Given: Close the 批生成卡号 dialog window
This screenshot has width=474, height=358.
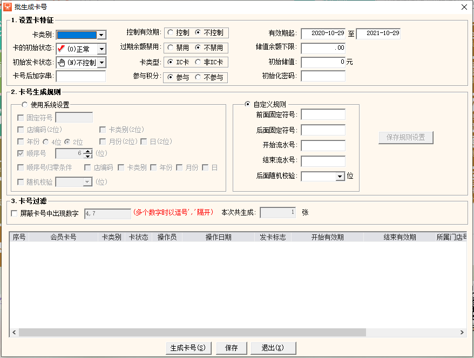Looking at the screenshot, I should point(464,7).
